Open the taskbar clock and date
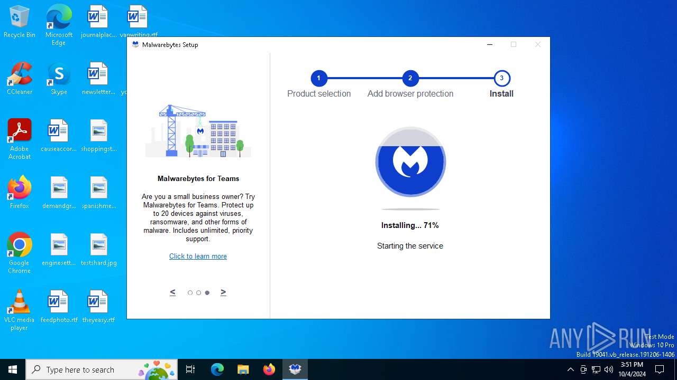Screen dimensions: 677x380 (x=632, y=369)
